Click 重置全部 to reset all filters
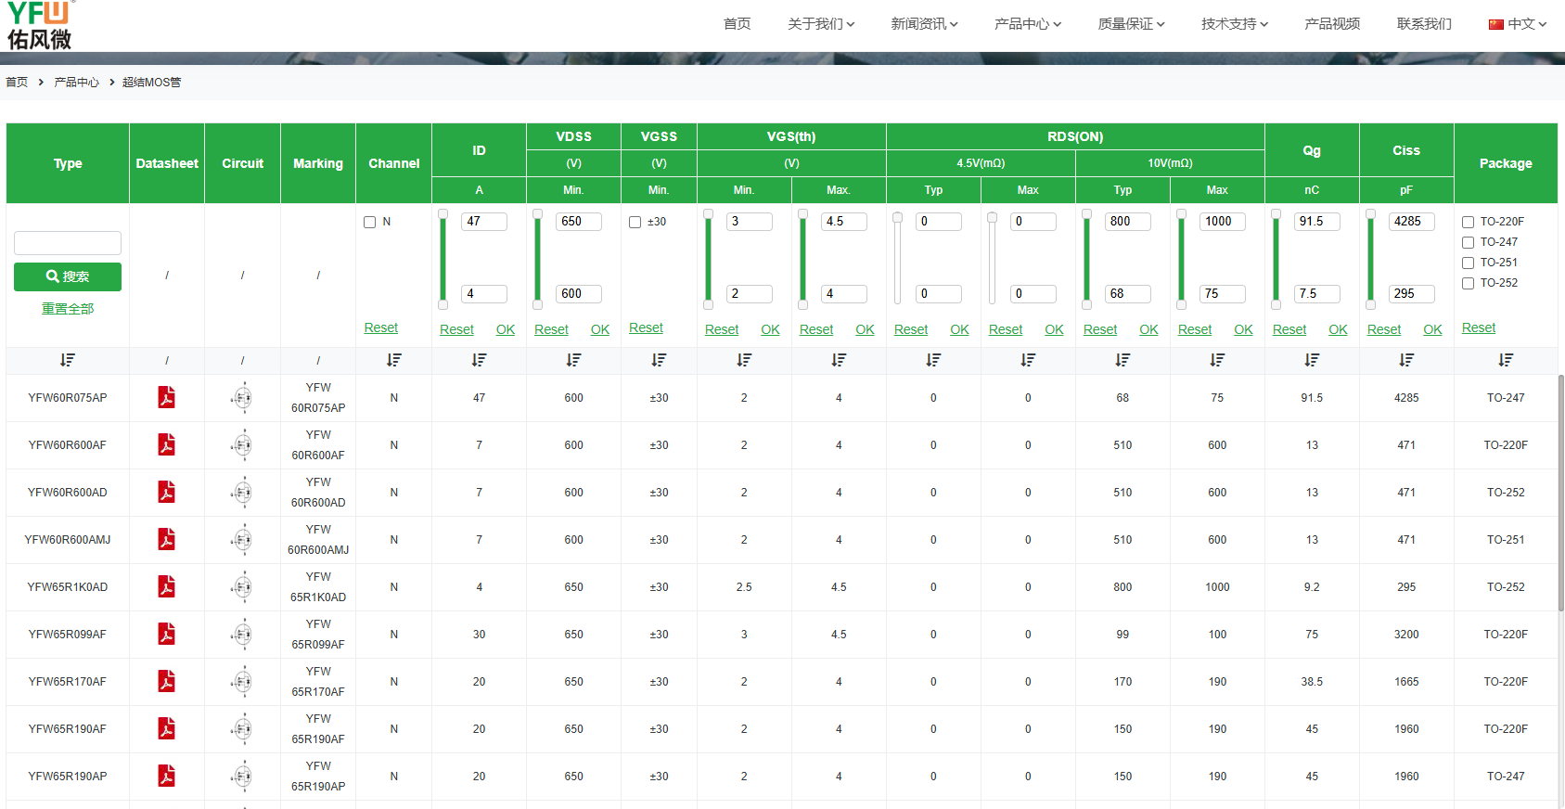Image resolution: width=1565 pixels, height=809 pixels. click(68, 309)
